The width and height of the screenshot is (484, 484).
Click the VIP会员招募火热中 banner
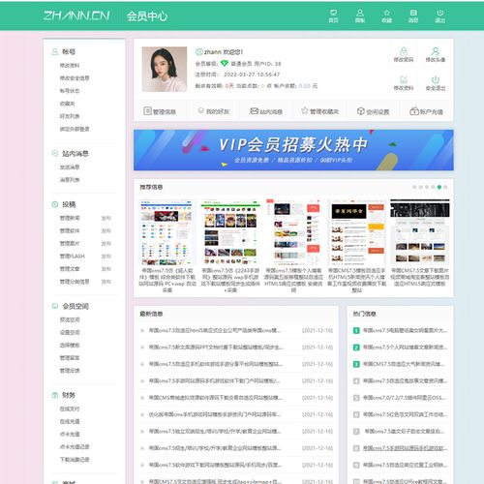[x=293, y=150]
